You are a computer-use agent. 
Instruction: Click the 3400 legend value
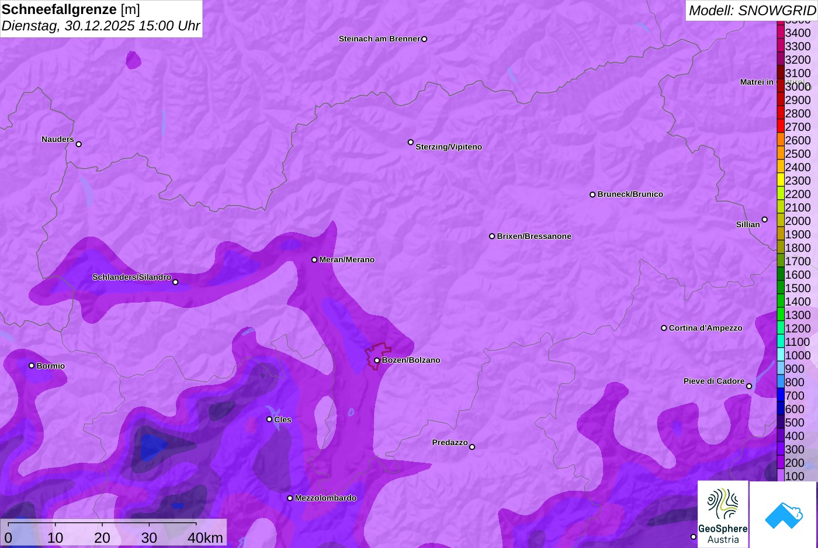[x=798, y=33]
